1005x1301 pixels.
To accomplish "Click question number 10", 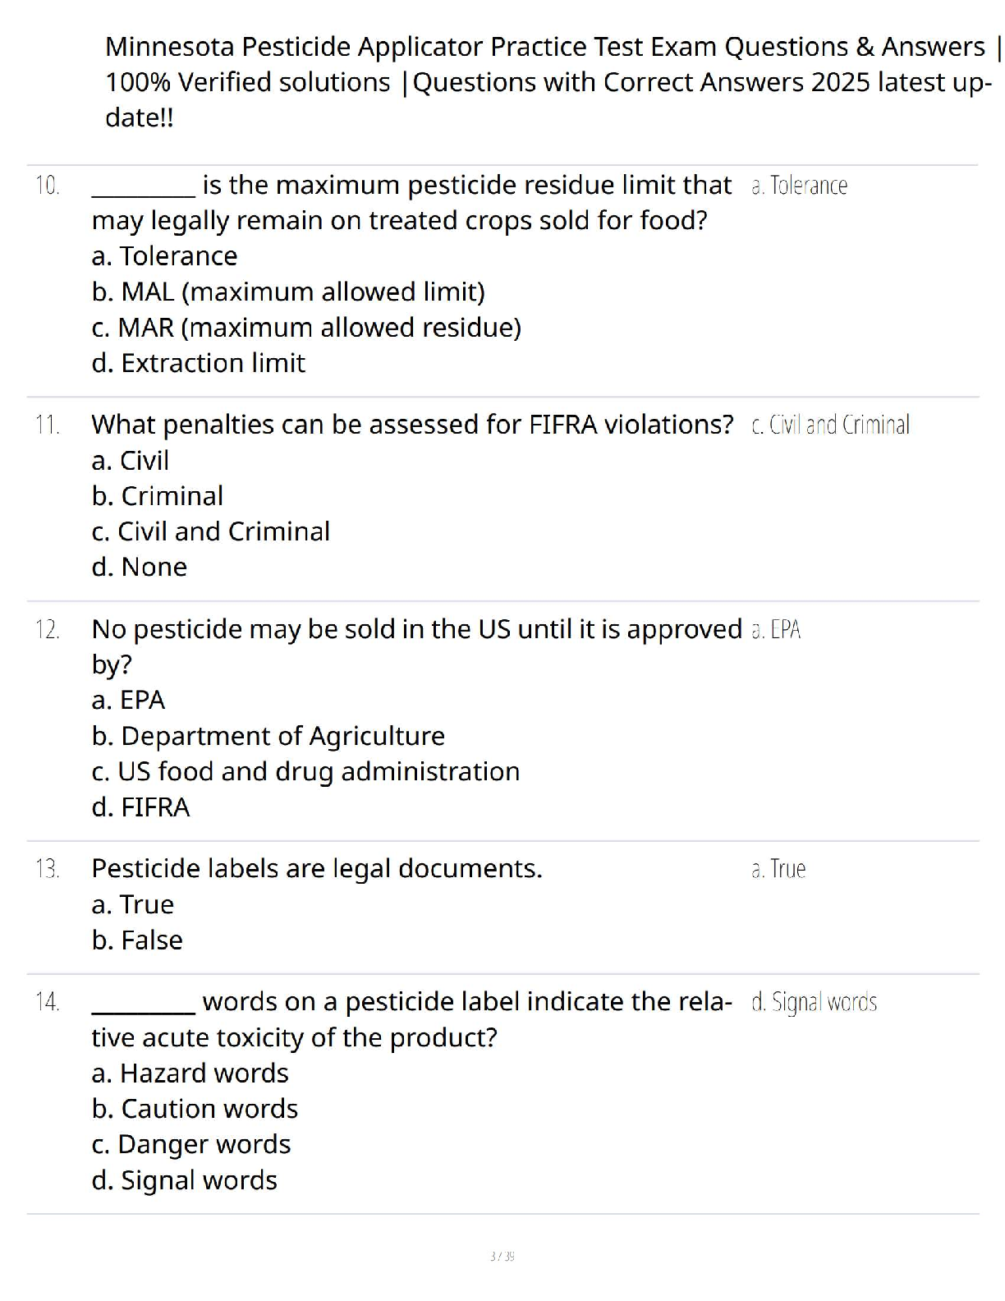I will click(47, 186).
